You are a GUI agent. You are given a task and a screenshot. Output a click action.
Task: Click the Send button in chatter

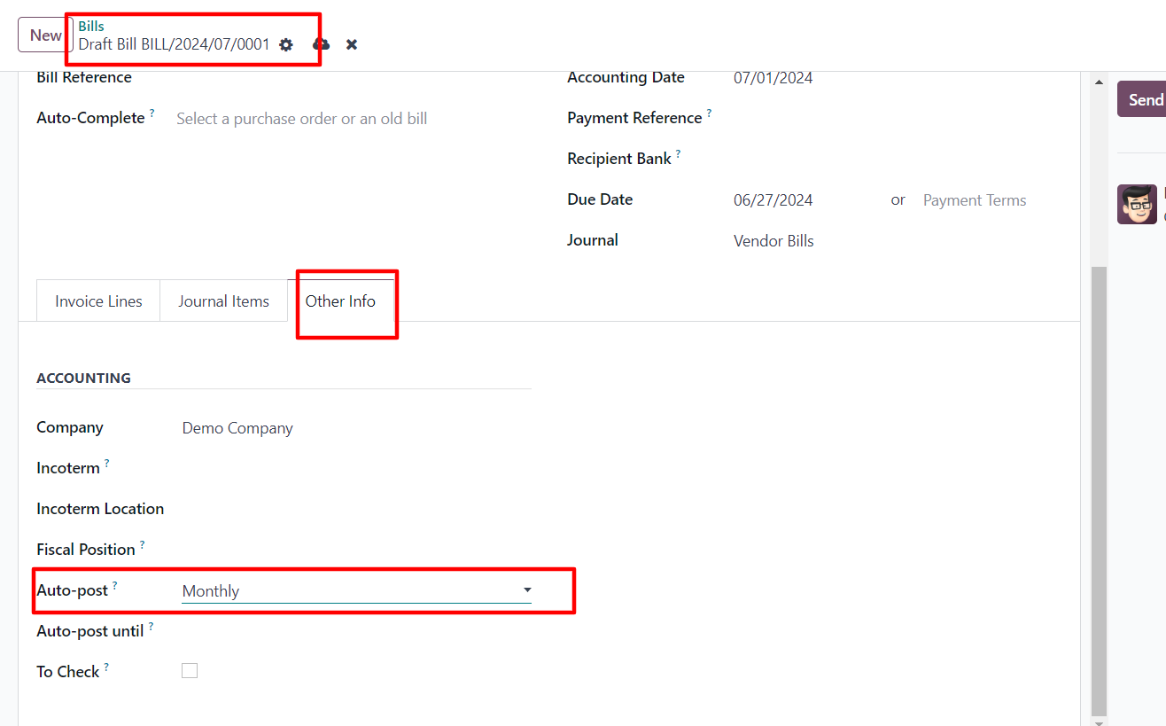[x=1145, y=99]
